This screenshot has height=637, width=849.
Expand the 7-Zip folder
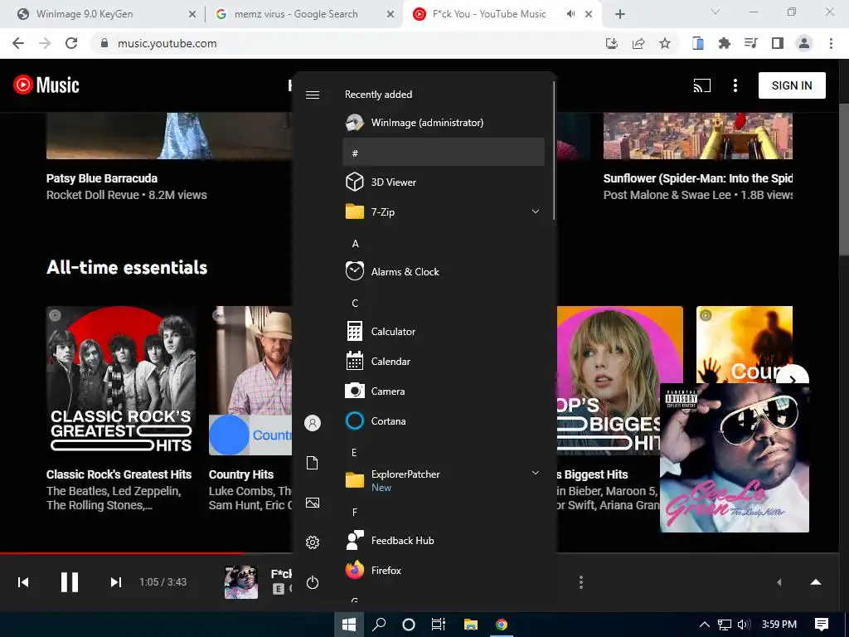444,212
